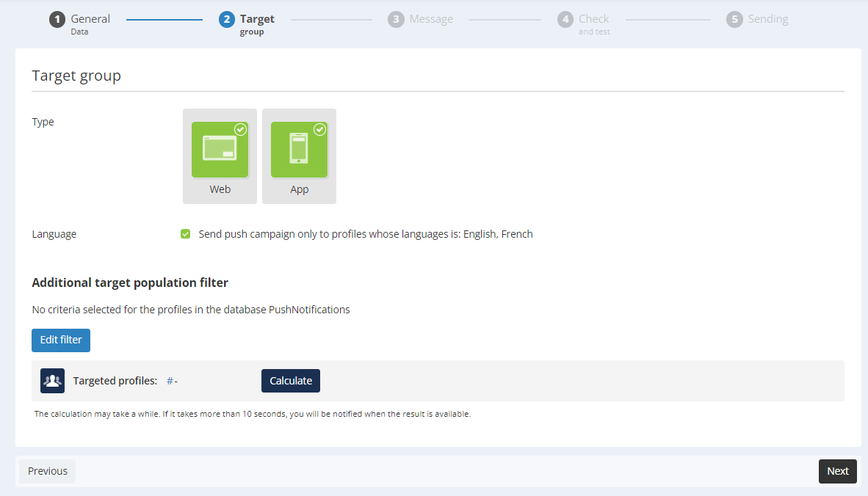Click the 'Type' field label
The height and width of the screenshot is (496, 868).
pos(43,122)
